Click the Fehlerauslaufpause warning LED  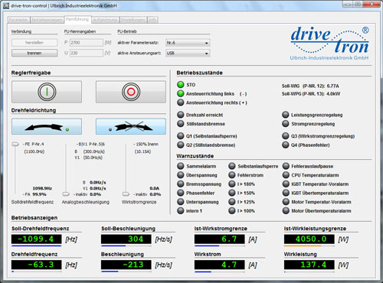tap(286, 166)
